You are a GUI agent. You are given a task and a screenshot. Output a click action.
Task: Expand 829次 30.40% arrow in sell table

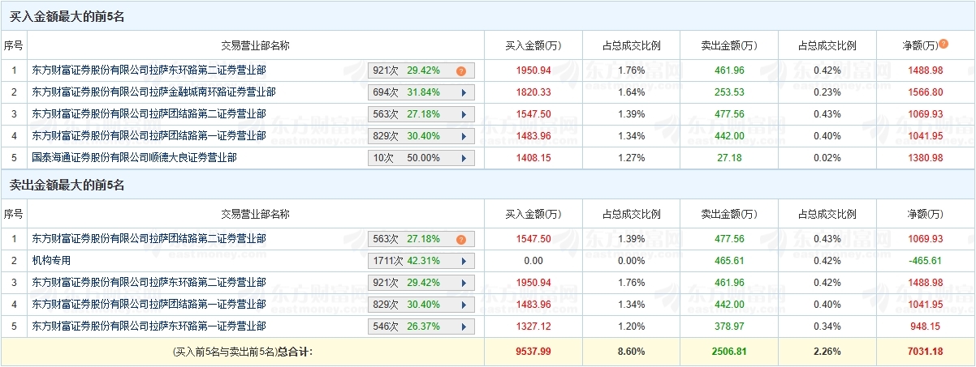click(463, 305)
